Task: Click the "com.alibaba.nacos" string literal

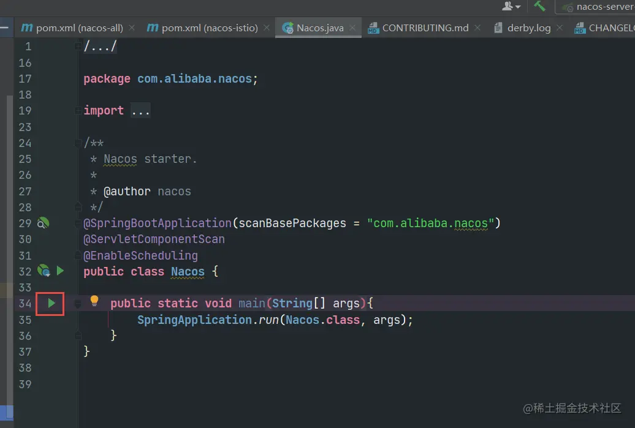Action: [x=430, y=223]
